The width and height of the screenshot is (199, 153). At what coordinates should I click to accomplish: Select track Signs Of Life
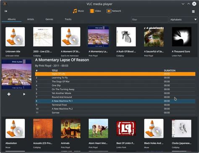[x=115, y=74]
